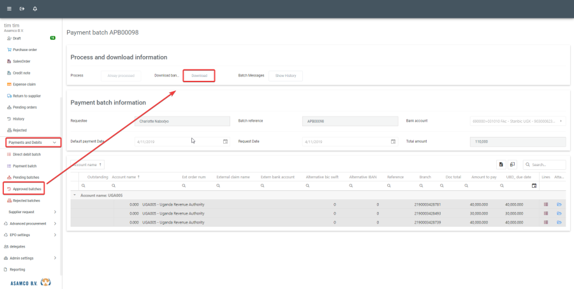Open the column chooser icon
This screenshot has height=289, width=574.
pos(512,165)
